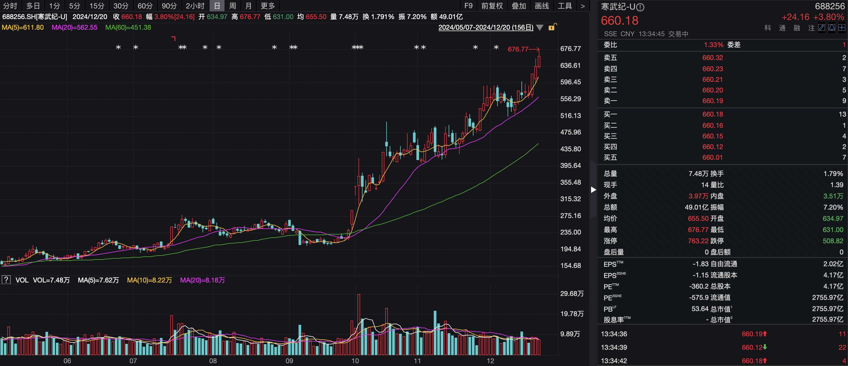Open the 前复权 adjustment dropdown

click(492, 6)
